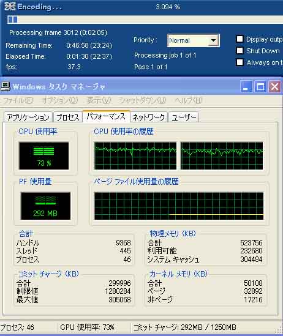Screen dimensions: 283x336
Task: Open the ファイル(F) menu
Action: click(18, 100)
